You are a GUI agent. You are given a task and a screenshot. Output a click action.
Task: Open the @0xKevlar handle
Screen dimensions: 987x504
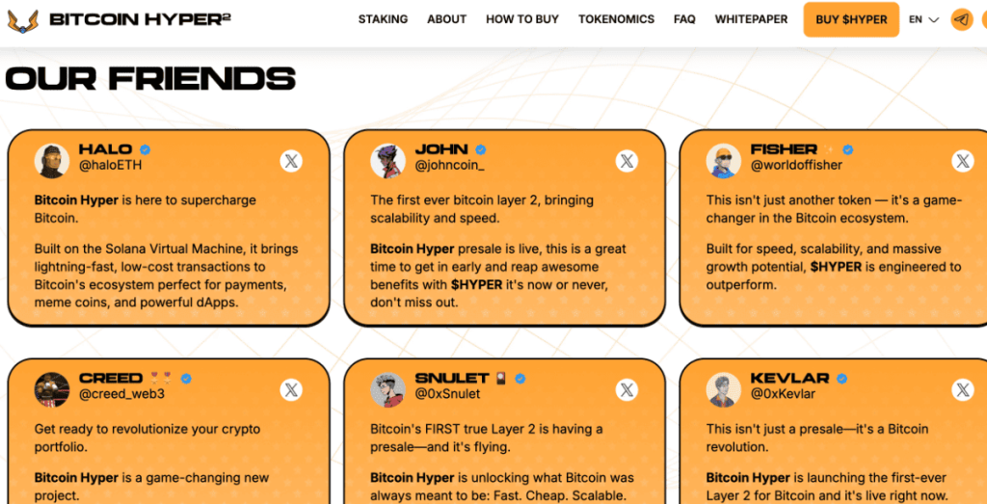click(x=783, y=394)
